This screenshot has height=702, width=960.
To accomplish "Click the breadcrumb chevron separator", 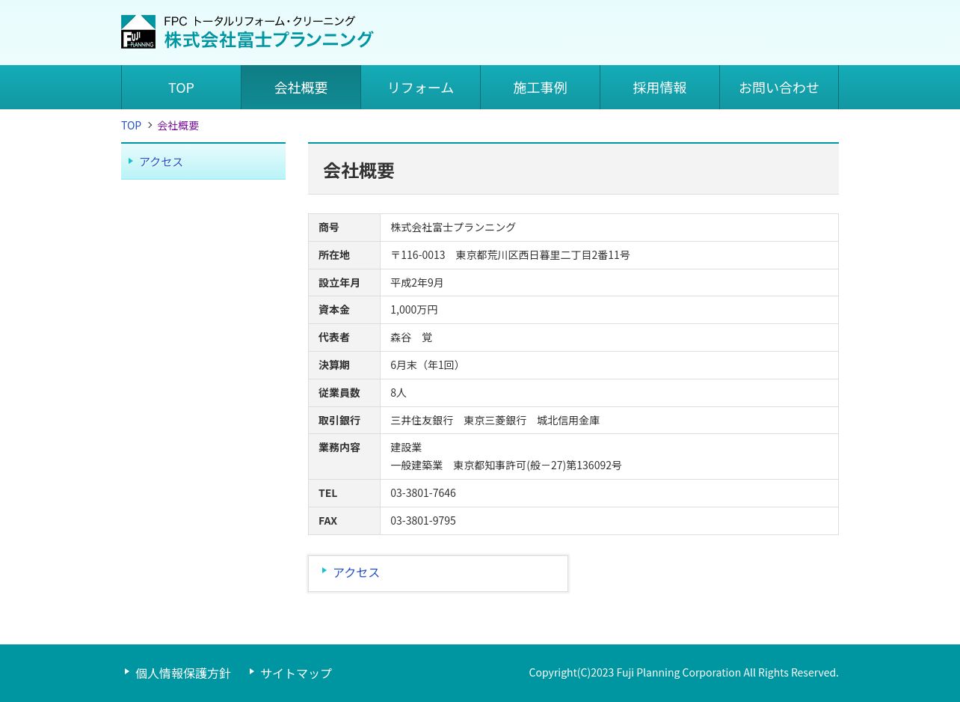I will (x=150, y=126).
